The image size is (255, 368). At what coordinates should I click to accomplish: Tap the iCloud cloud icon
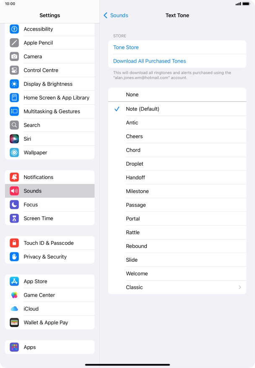tap(14, 309)
